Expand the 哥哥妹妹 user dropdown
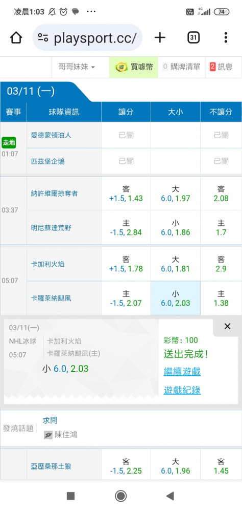 tap(77, 67)
